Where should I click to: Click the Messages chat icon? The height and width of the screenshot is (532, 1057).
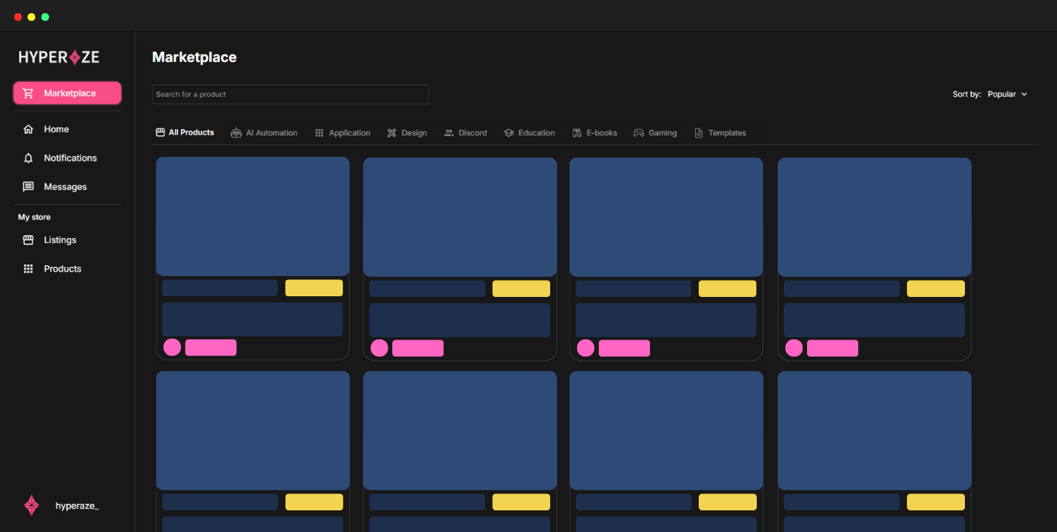pos(29,186)
